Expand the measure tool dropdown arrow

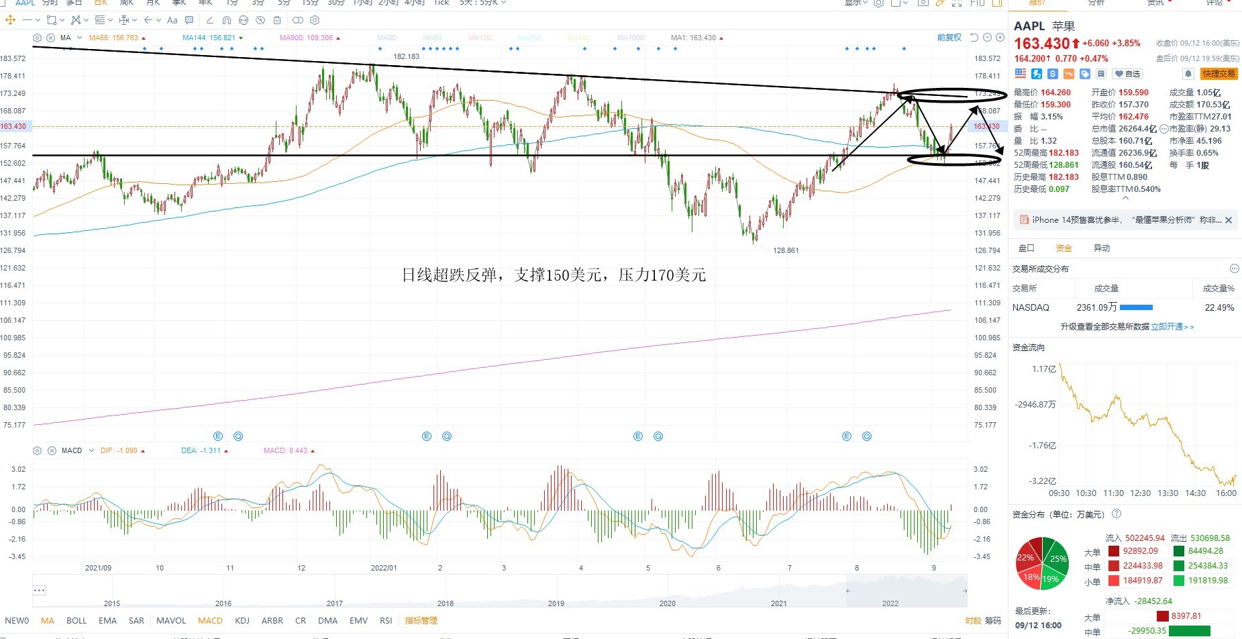(134, 20)
